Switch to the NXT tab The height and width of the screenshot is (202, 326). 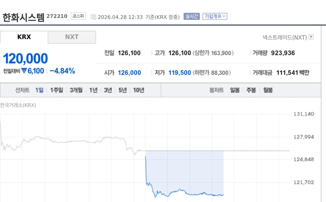pos(72,37)
